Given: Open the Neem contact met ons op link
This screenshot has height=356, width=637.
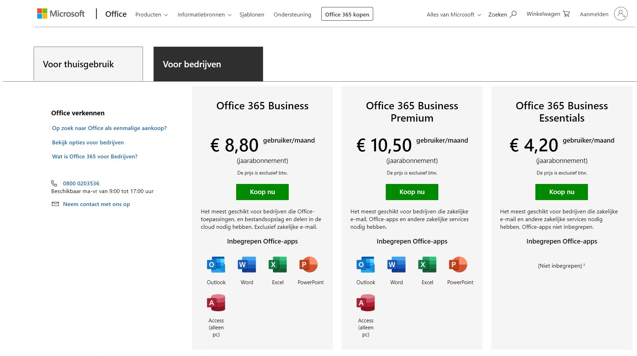Looking at the screenshot, I should point(96,204).
